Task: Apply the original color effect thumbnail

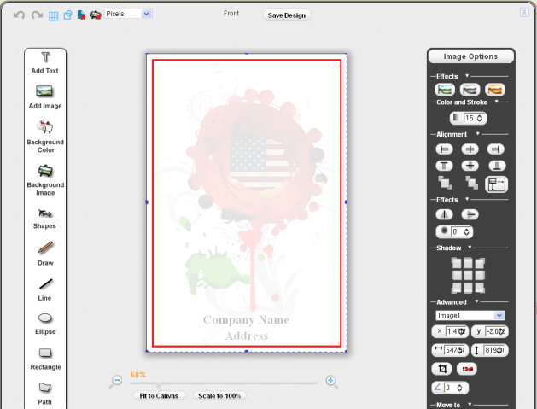Action: pyautogui.click(x=445, y=90)
